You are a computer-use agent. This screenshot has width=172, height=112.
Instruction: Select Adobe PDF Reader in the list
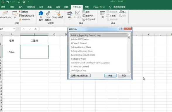[99, 39]
